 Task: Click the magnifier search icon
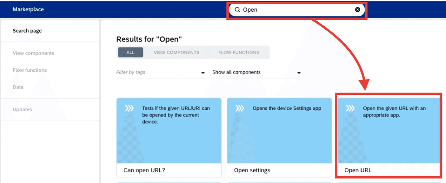tap(237, 9)
